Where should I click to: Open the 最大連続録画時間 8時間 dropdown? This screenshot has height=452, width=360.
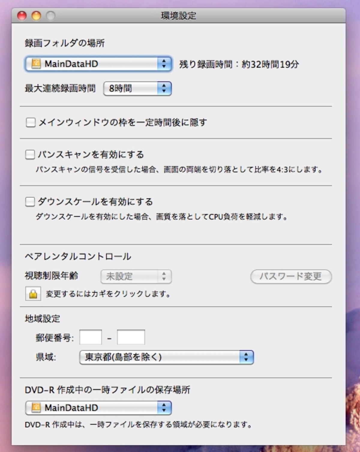137,88
